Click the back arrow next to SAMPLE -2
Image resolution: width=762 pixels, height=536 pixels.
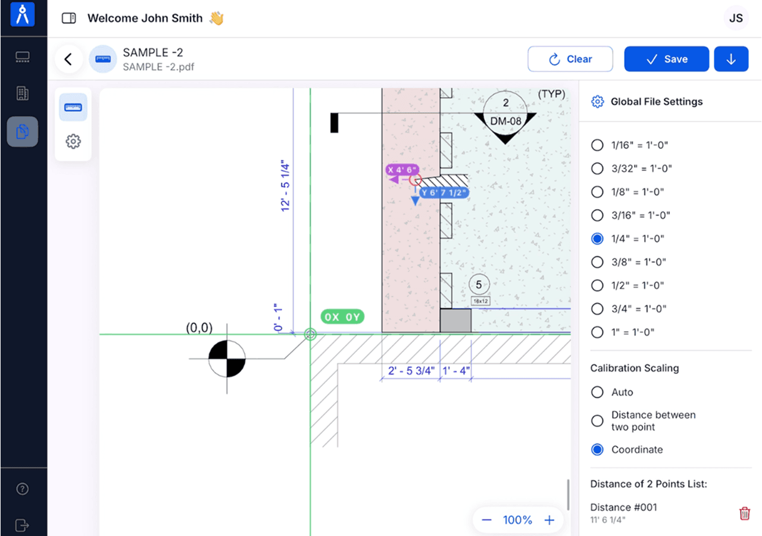point(68,59)
